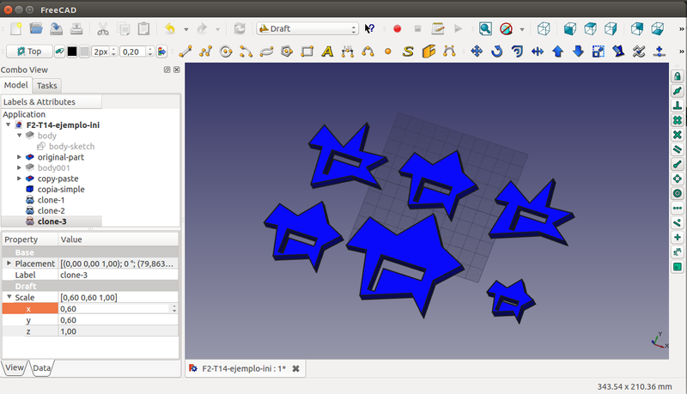
Task: Open the black line color swatch
Action: (x=72, y=52)
